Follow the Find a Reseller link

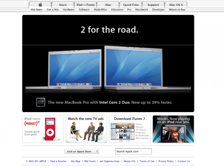pyautogui.click(x=58, y=161)
